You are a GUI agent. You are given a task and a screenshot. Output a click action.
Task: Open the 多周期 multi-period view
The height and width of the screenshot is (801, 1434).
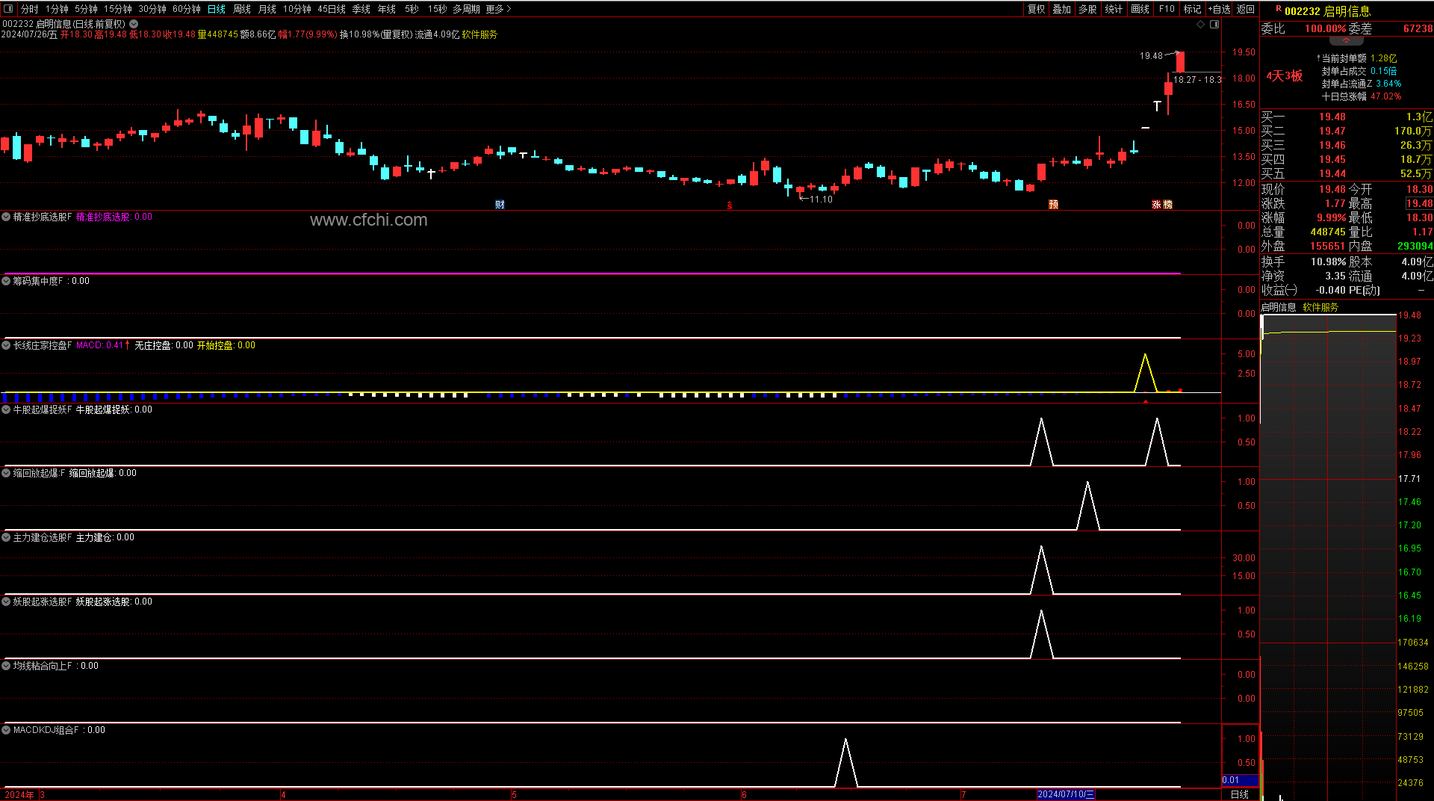[466, 9]
